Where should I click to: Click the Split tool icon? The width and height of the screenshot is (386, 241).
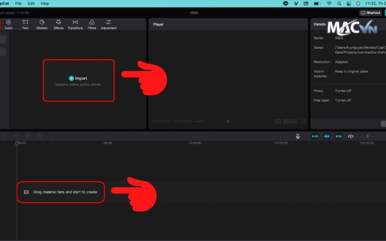28,136
